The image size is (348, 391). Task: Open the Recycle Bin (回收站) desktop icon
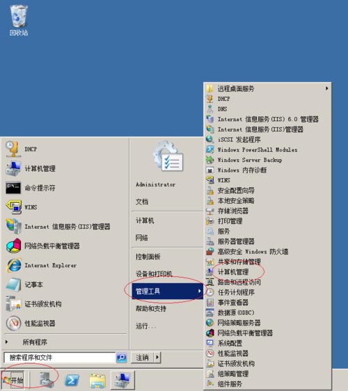pos(19,20)
